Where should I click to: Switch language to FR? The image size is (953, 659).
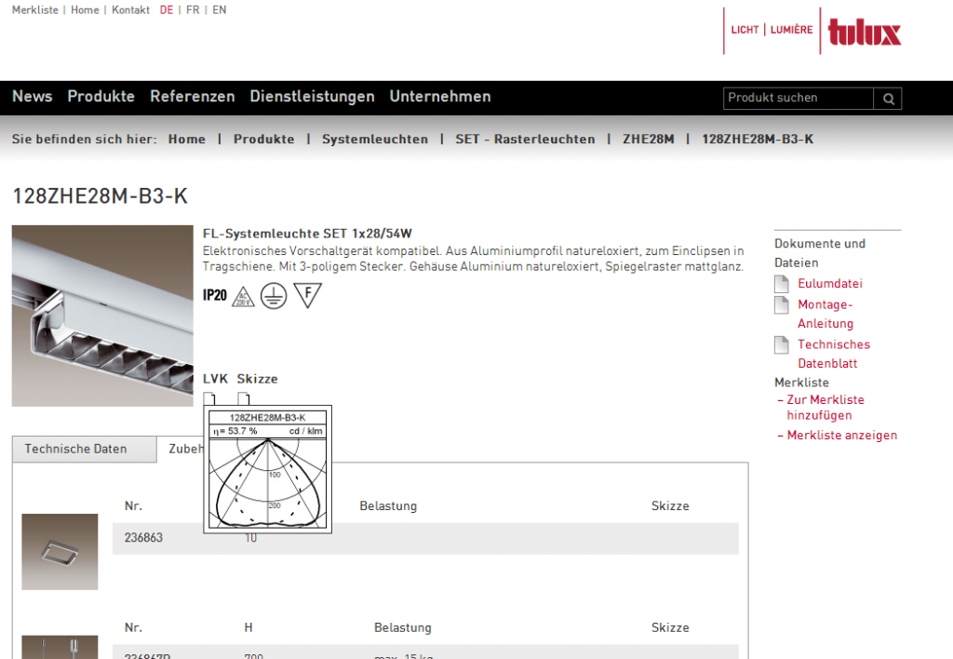click(x=193, y=10)
